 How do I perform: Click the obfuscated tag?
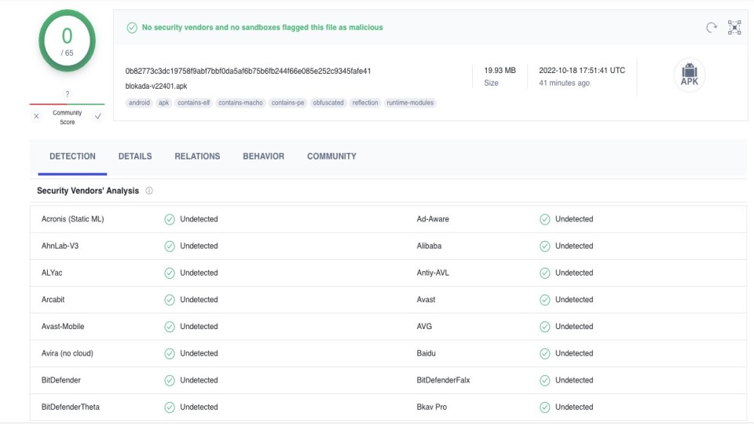[328, 103]
